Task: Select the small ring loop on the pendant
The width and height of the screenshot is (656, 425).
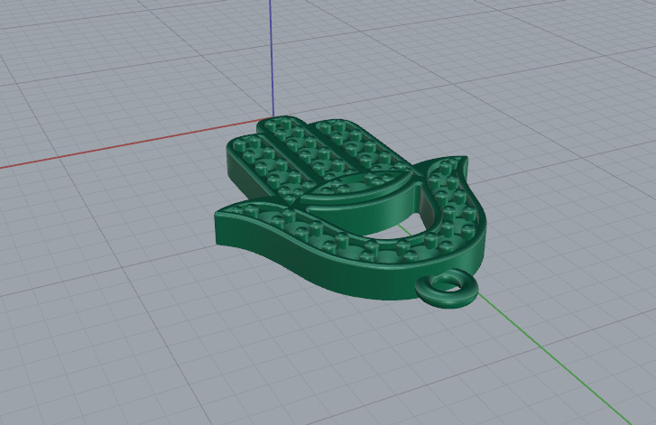Action: pyautogui.click(x=447, y=290)
